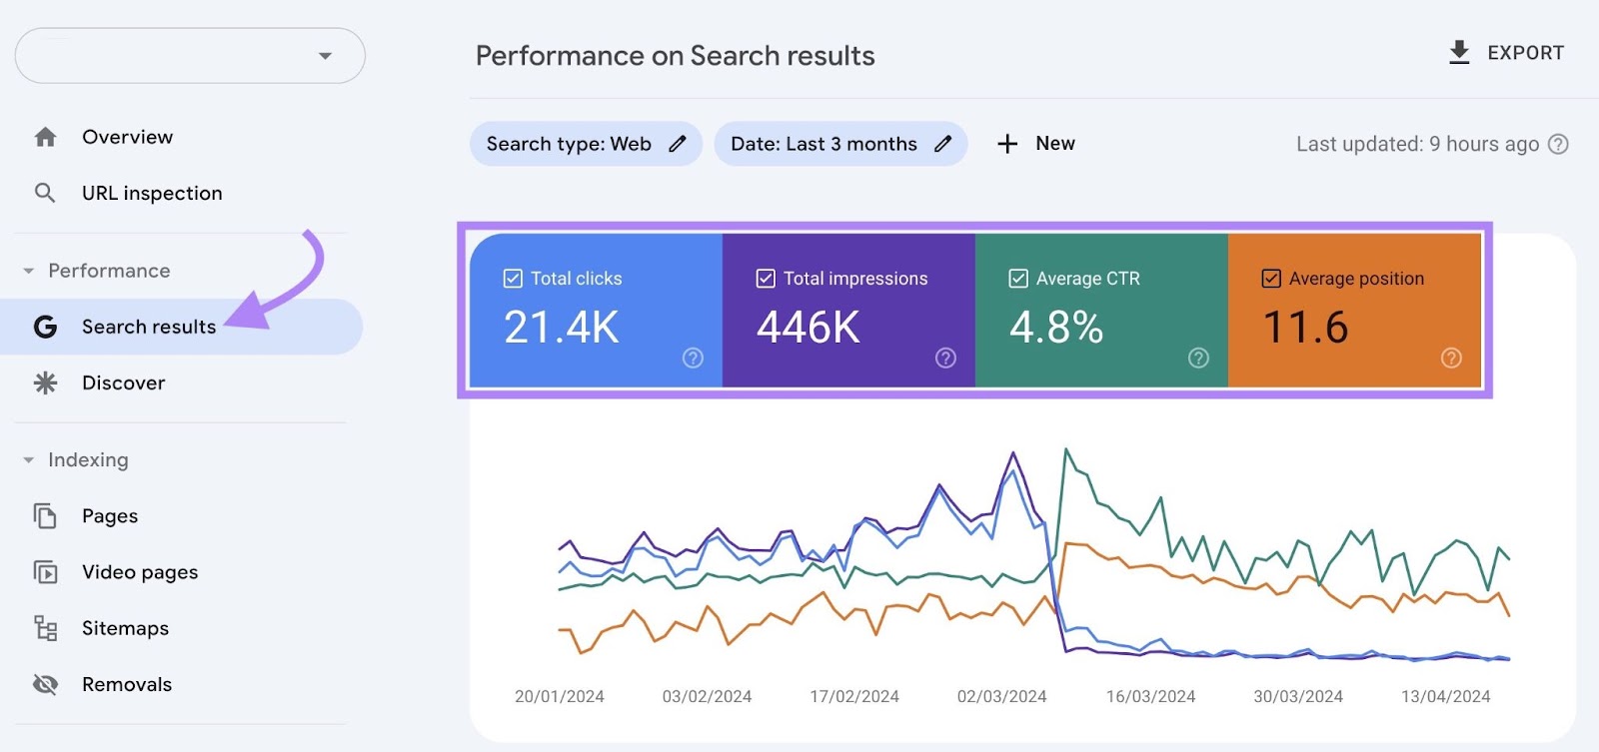This screenshot has width=1599, height=752.
Task: Uncheck the Total clicks checkbox
Action: point(513,279)
